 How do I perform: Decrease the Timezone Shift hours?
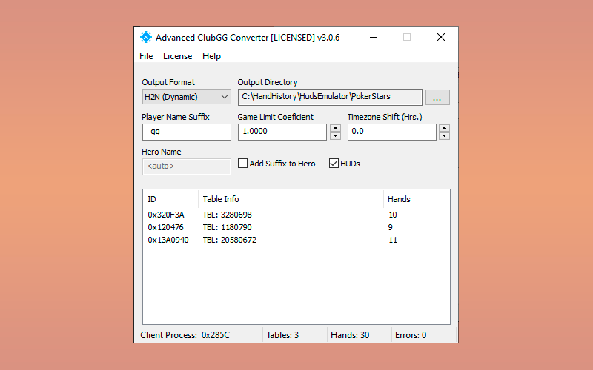(444, 136)
